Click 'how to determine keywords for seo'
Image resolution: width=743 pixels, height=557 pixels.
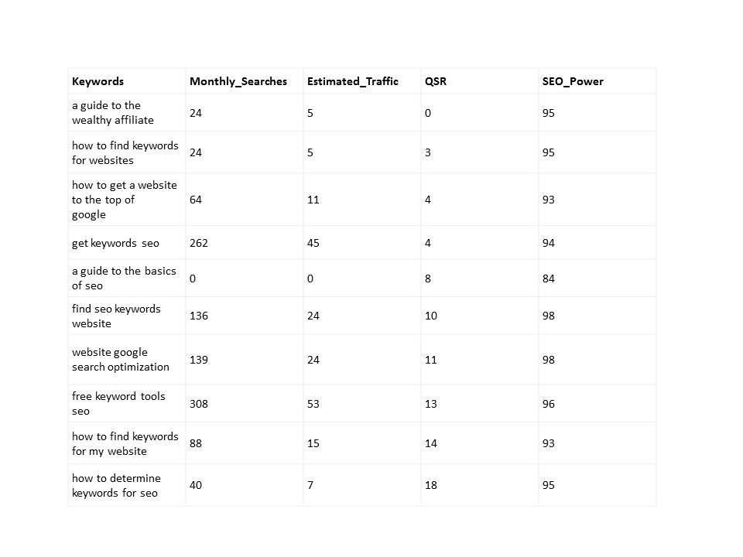pyautogui.click(x=116, y=485)
